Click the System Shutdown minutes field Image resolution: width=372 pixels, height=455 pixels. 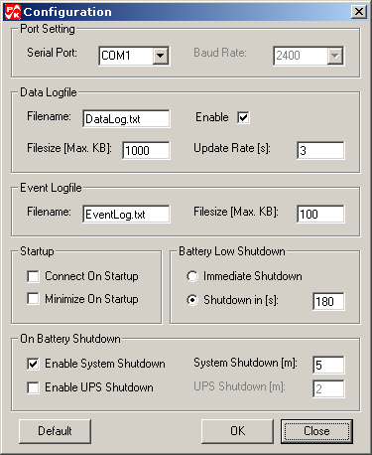[328, 365]
